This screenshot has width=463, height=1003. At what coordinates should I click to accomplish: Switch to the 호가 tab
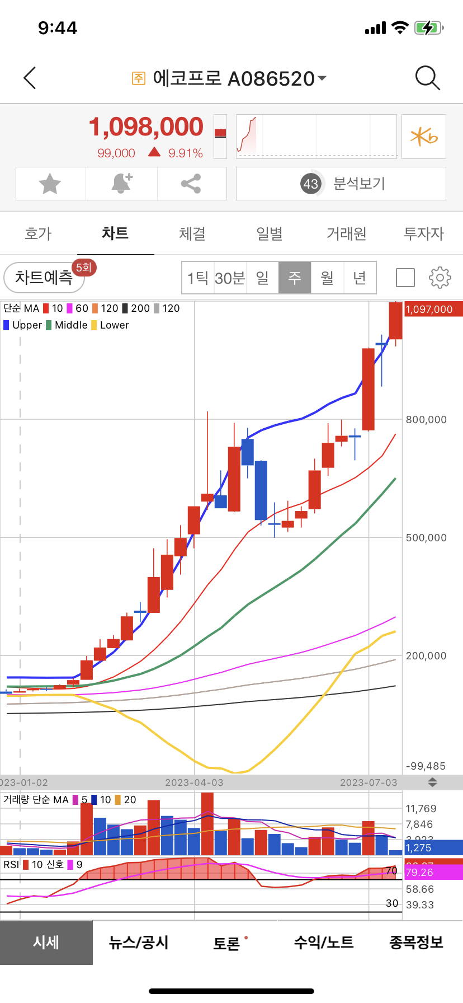(x=38, y=233)
